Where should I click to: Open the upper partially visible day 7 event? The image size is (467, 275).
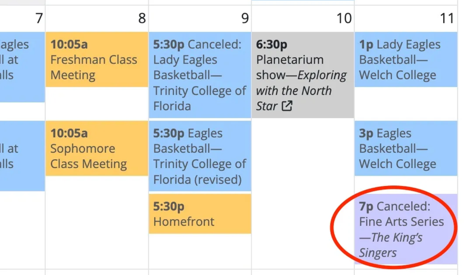tap(21, 67)
